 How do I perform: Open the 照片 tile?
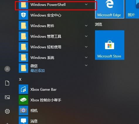pyautogui.click(x=132, y=9)
